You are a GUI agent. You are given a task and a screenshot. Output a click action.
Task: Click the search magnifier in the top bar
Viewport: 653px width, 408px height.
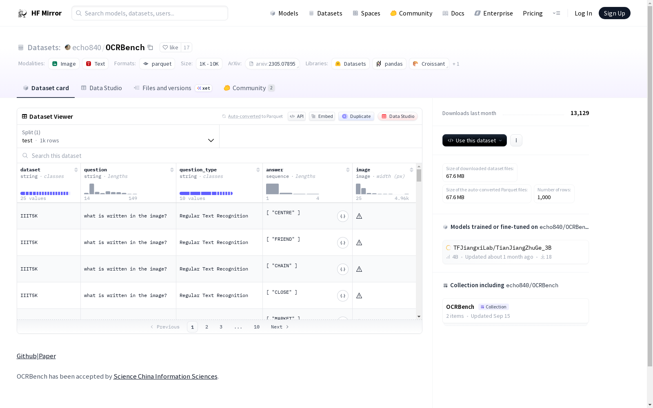(x=79, y=13)
